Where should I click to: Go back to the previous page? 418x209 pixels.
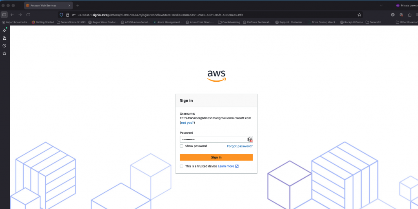point(12,15)
